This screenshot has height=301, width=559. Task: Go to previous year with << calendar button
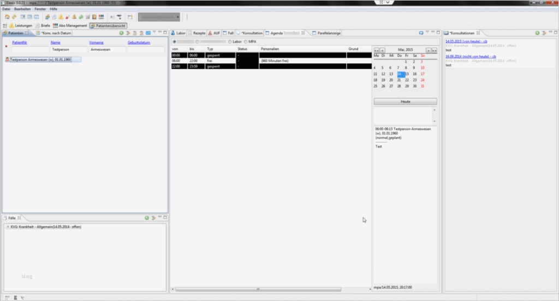point(377,50)
